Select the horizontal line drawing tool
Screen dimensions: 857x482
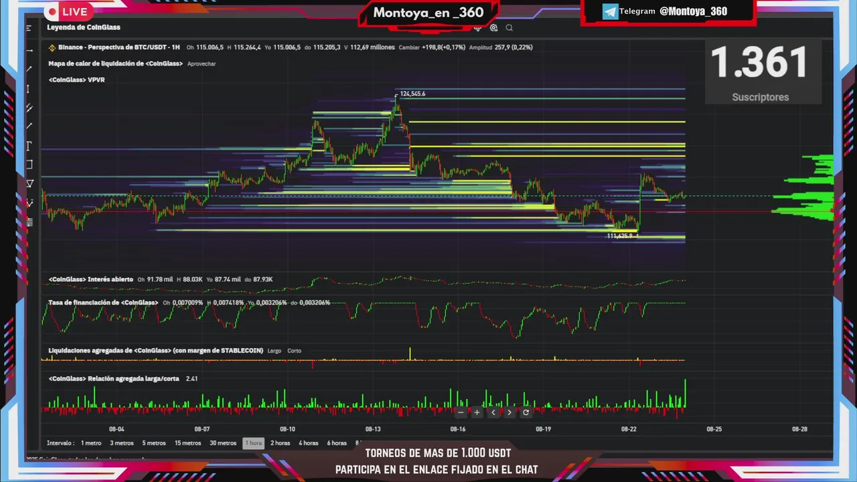pos(29,50)
